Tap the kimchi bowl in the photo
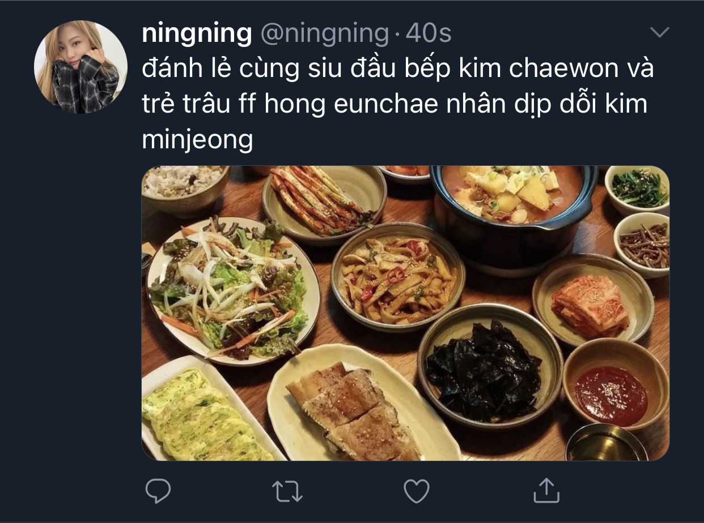This screenshot has height=523, width=704. pyautogui.click(x=593, y=300)
